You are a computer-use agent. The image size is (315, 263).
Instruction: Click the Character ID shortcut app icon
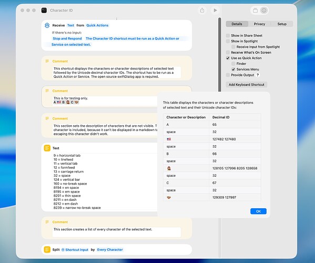click(44, 10)
